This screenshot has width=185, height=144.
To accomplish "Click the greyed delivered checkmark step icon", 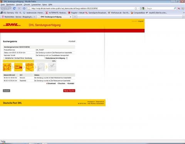I will point(52,67).
